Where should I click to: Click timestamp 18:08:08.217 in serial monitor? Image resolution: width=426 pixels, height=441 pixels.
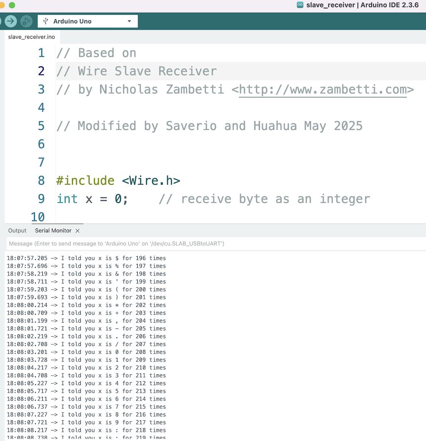[x=27, y=430]
